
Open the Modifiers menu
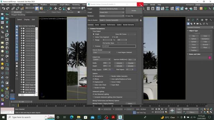[44, 5]
